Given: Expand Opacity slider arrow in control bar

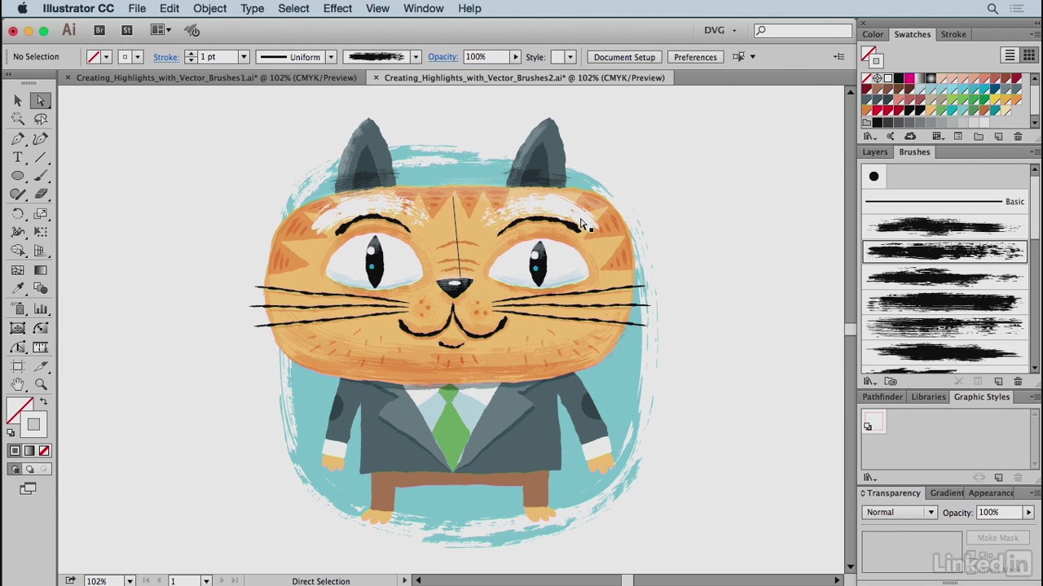Looking at the screenshot, I should coord(515,57).
